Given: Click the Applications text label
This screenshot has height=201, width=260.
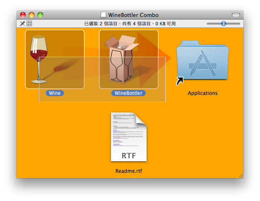Looking at the screenshot, I should point(202,93).
